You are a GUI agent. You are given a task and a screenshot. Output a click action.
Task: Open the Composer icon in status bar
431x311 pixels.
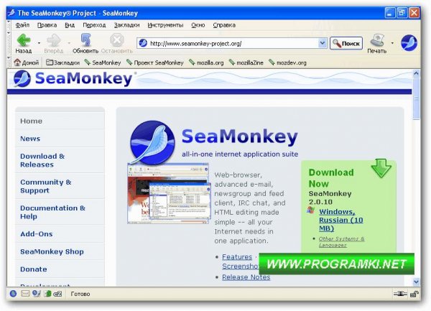37,294
